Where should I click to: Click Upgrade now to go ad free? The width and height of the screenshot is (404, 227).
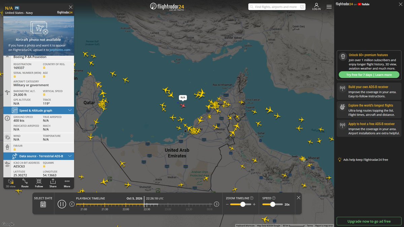[369, 221]
